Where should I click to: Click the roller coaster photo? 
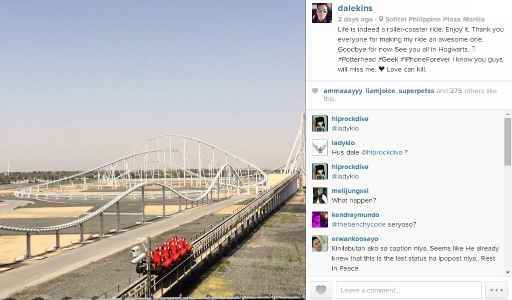pyautogui.click(x=153, y=150)
